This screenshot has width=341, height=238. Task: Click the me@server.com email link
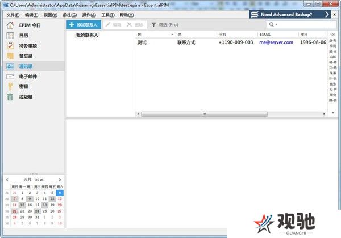tap(276, 42)
